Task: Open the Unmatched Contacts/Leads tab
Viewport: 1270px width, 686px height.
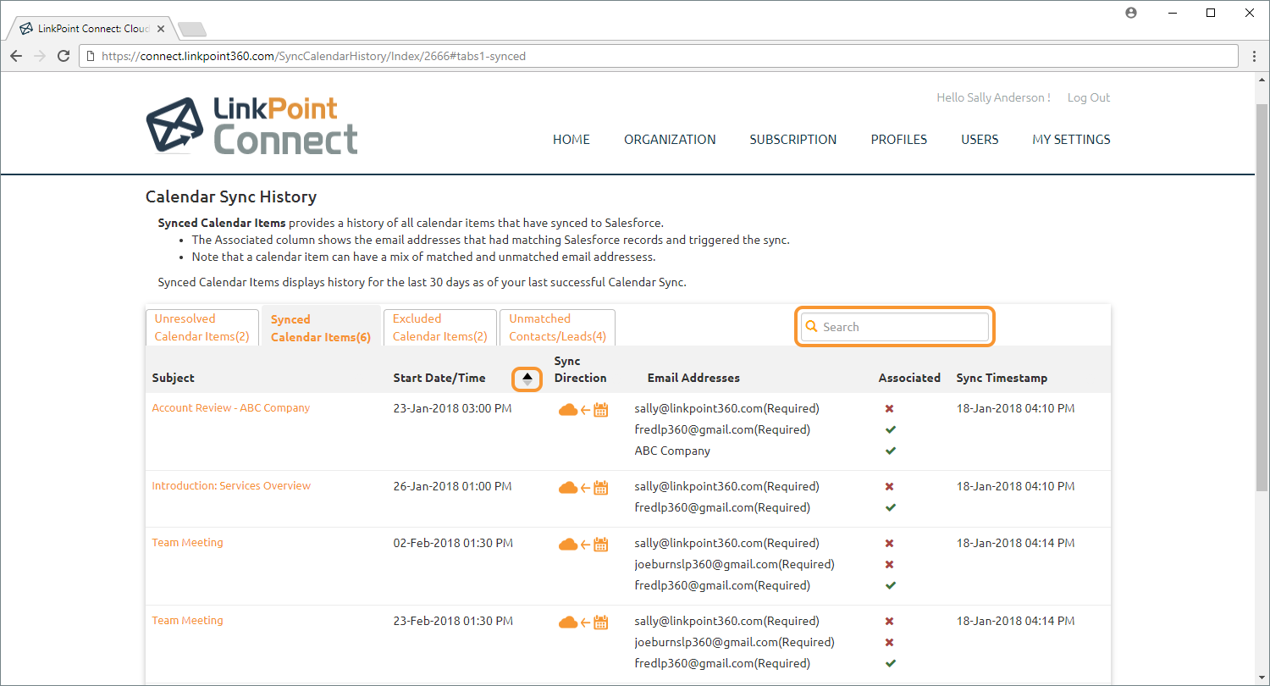Action: (x=557, y=328)
